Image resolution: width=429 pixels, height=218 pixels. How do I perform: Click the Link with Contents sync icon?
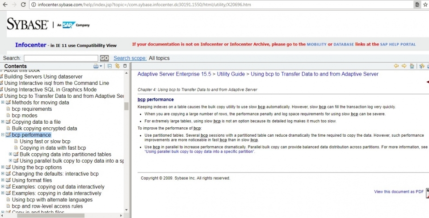point(118,66)
